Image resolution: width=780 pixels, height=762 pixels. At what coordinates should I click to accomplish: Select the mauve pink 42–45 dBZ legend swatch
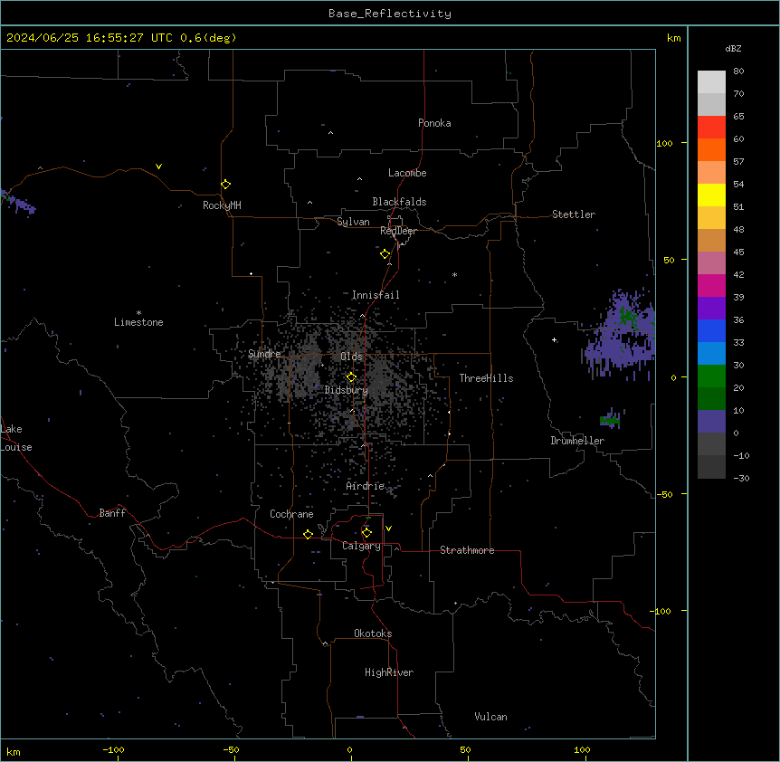point(711,263)
